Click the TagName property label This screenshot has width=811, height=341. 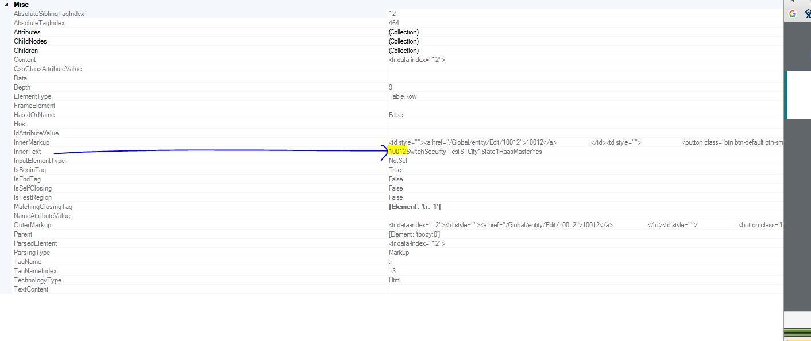pyautogui.click(x=28, y=262)
